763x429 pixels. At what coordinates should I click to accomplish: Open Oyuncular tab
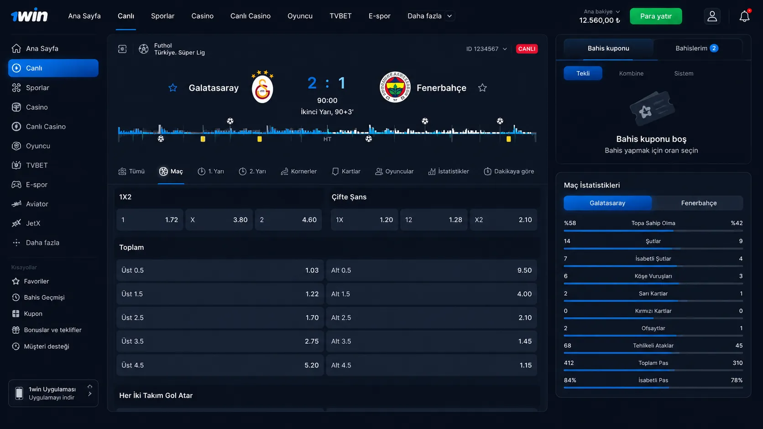pyautogui.click(x=394, y=171)
